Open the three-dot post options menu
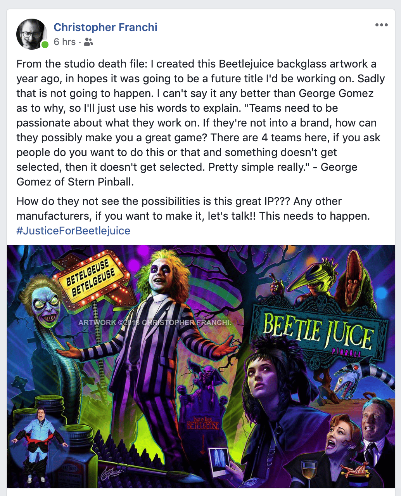The width and height of the screenshot is (401, 496). 381,25
